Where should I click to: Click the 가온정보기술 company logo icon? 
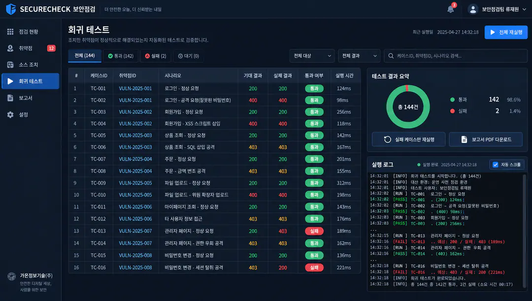(11, 276)
